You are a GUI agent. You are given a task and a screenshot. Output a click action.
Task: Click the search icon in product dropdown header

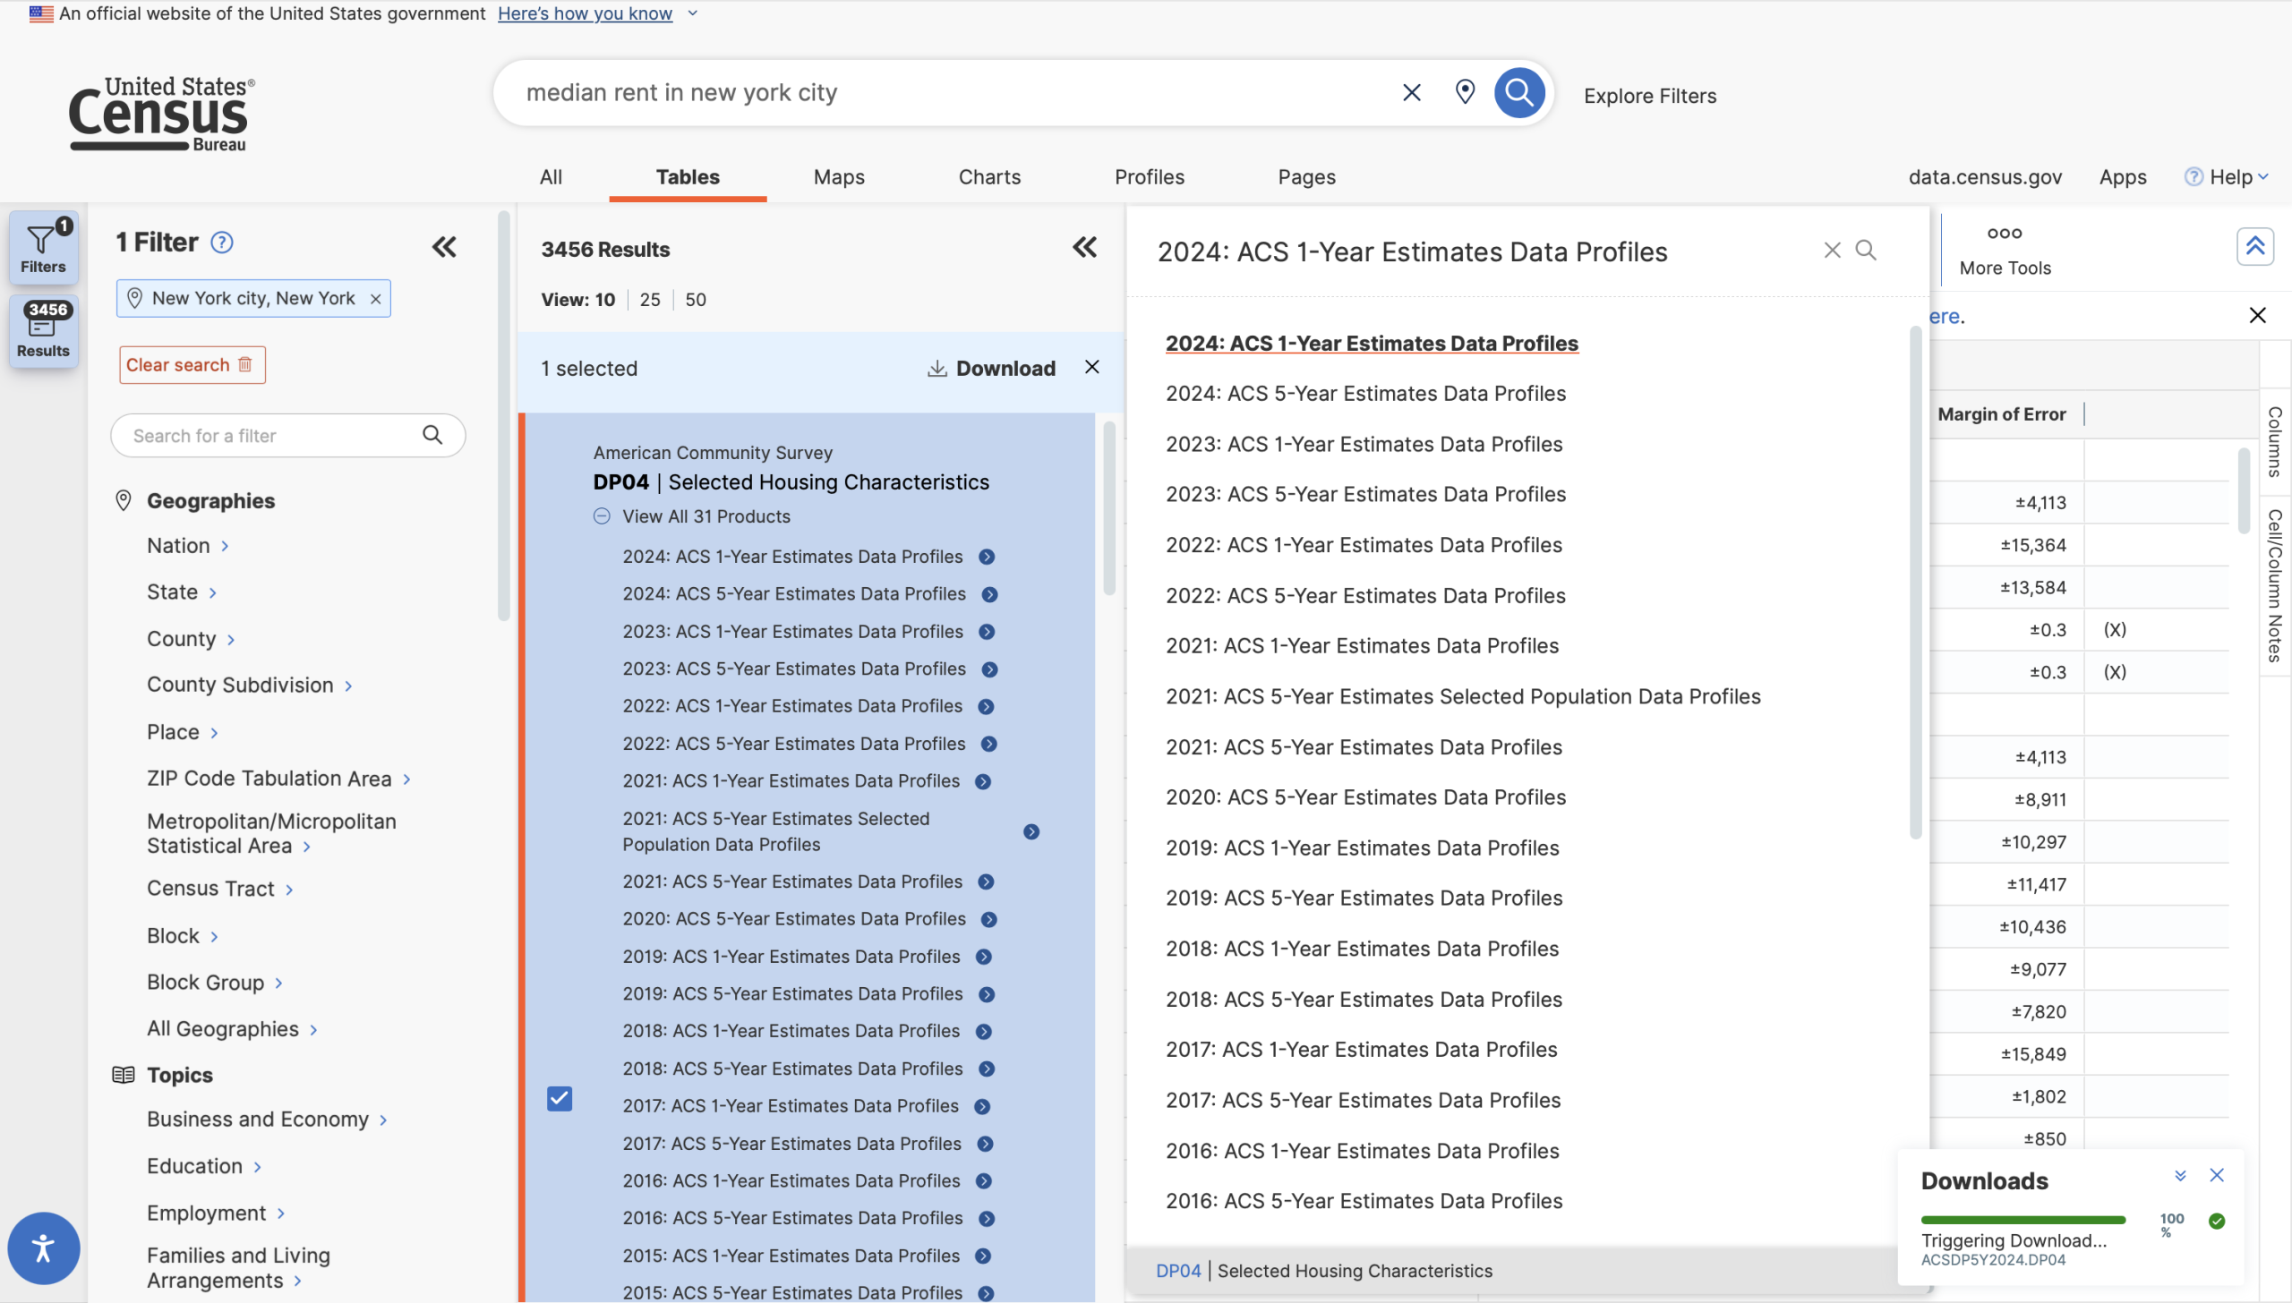1866,251
